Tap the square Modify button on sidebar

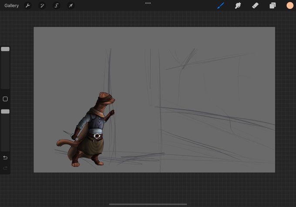tap(5, 99)
